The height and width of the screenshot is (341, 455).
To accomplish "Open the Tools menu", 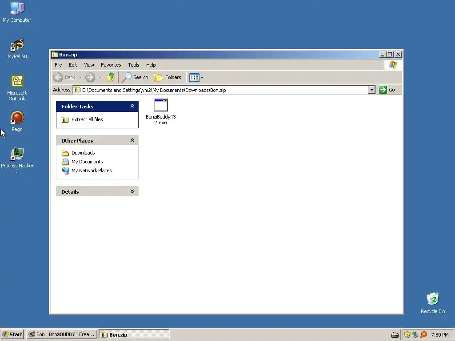I will (134, 65).
